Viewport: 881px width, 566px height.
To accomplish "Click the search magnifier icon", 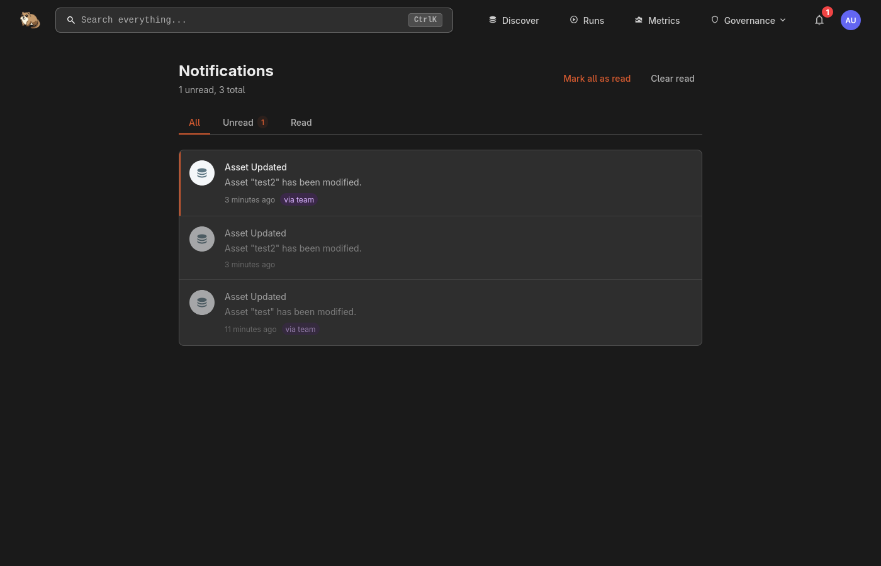I will pyautogui.click(x=71, y=20).
